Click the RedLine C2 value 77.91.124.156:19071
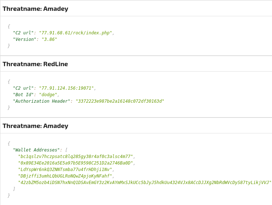 [x=66, y=88]
